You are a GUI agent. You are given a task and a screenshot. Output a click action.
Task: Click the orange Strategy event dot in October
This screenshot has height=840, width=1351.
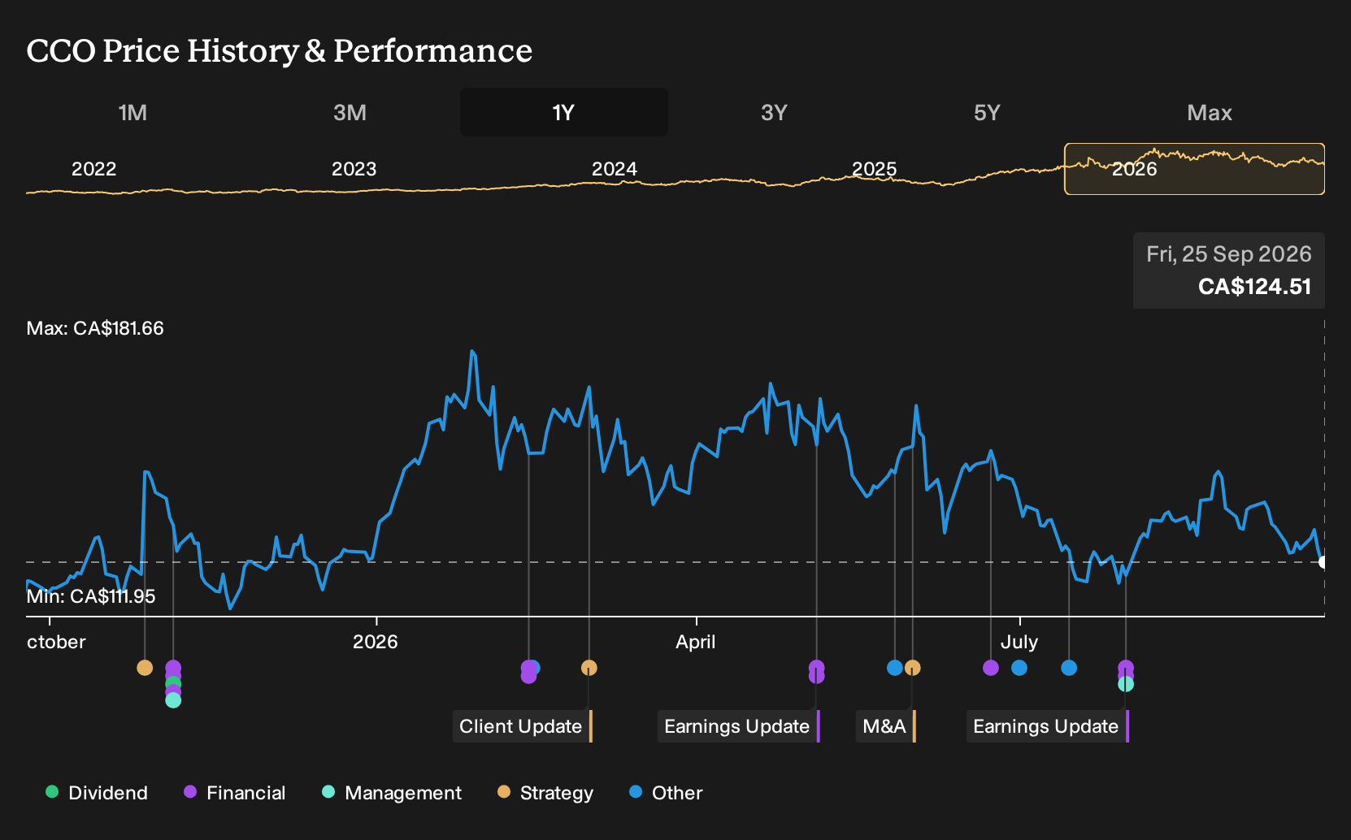145,668
